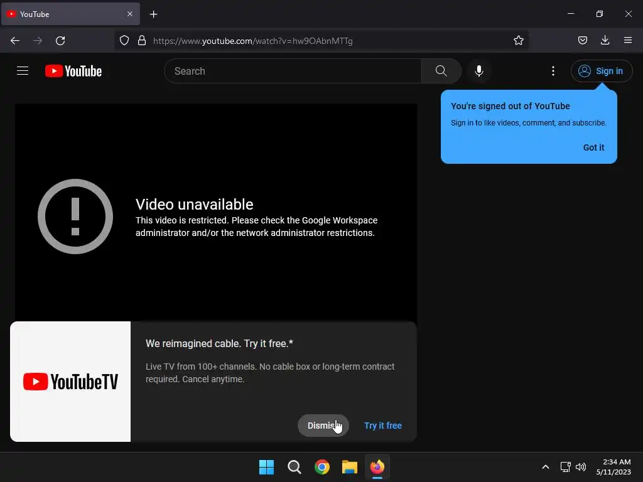Open File Explorer from the taskbar
The width and height of the screenshot is (643, 482).
[350, 467]
